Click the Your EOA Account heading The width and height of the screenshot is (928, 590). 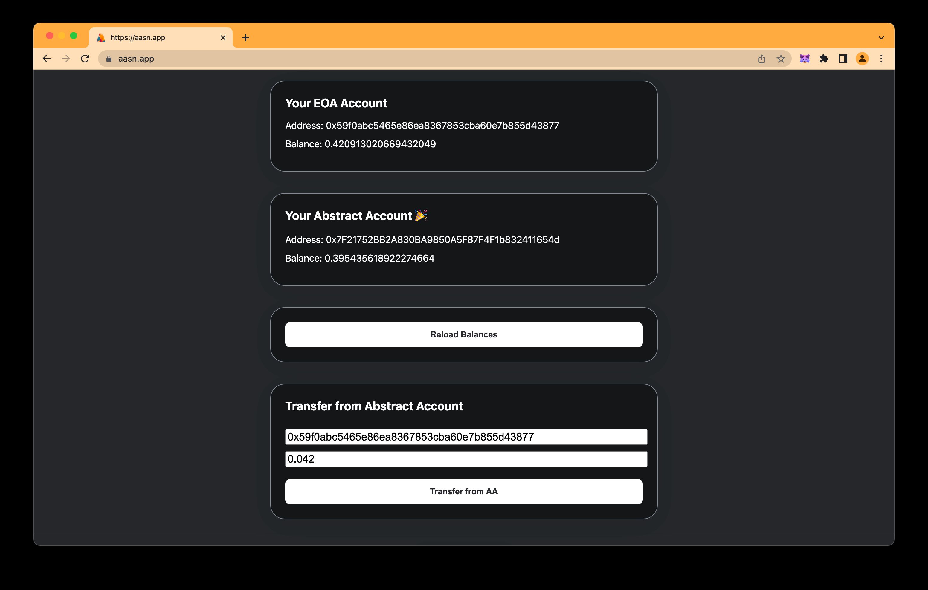coord(336,103)
